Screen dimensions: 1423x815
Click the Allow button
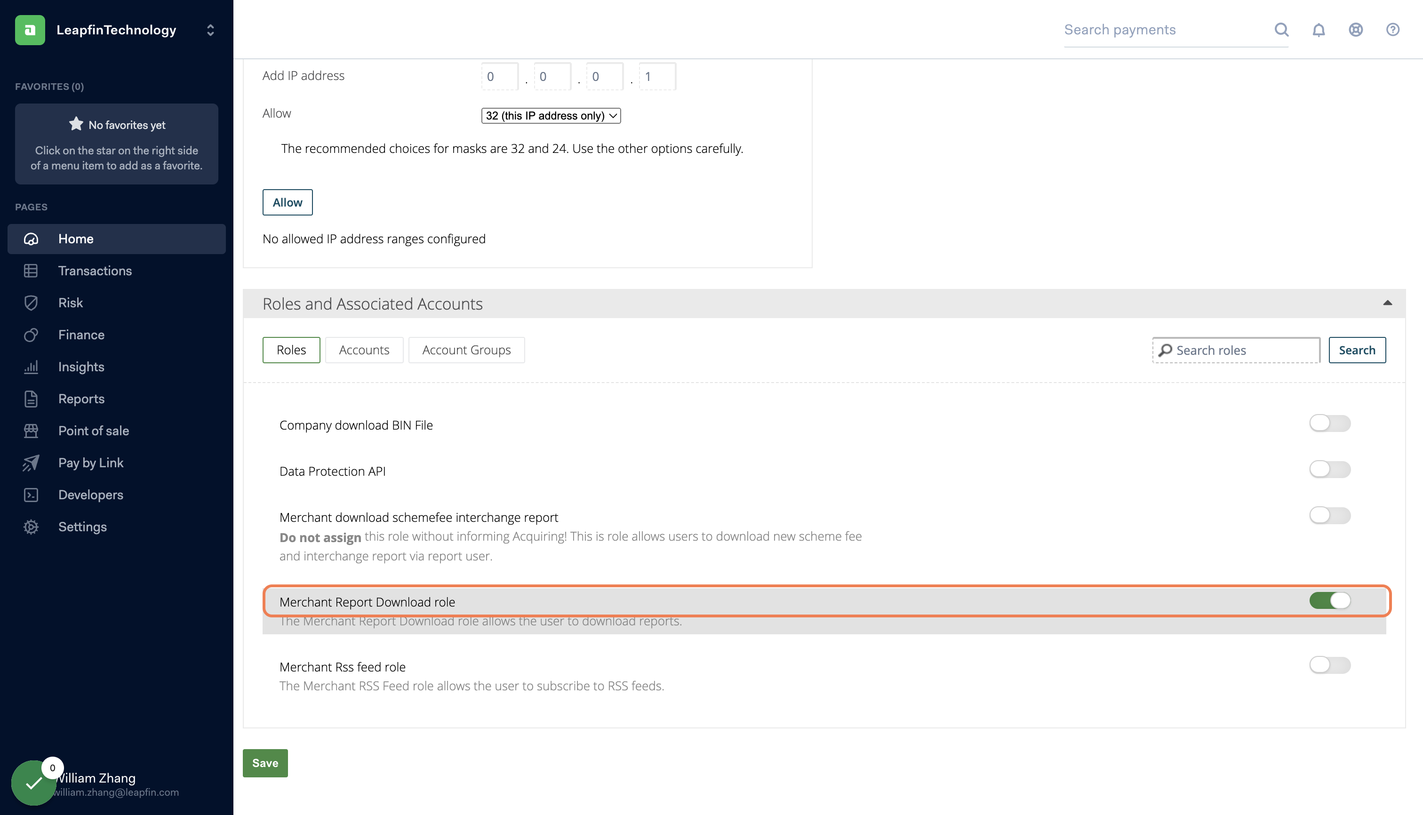(287, 202)
